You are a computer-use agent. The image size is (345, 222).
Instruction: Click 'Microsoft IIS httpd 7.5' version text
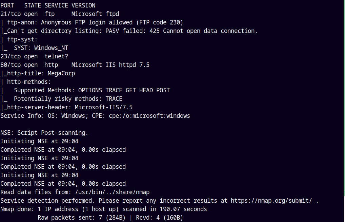(x=110, y=65)
